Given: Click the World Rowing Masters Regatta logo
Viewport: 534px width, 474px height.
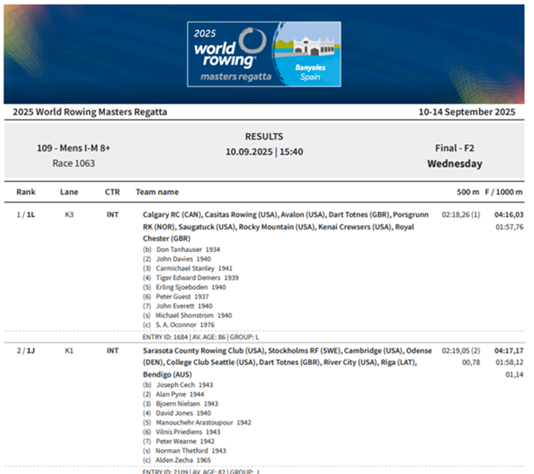Looking at the screenshot, I should click(x=264, y=54).
